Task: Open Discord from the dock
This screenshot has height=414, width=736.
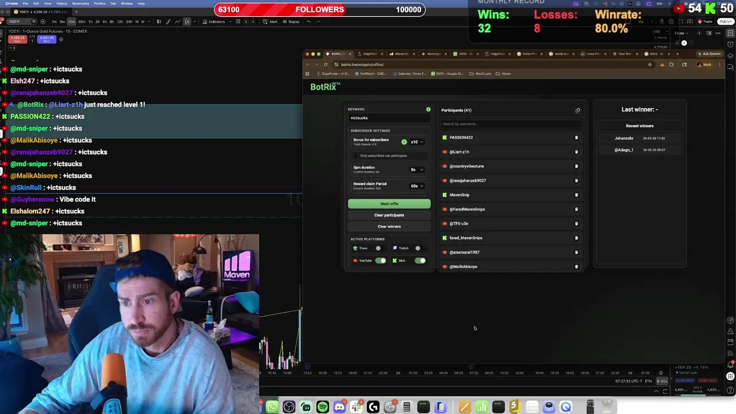Action: [x=339, y=407]
